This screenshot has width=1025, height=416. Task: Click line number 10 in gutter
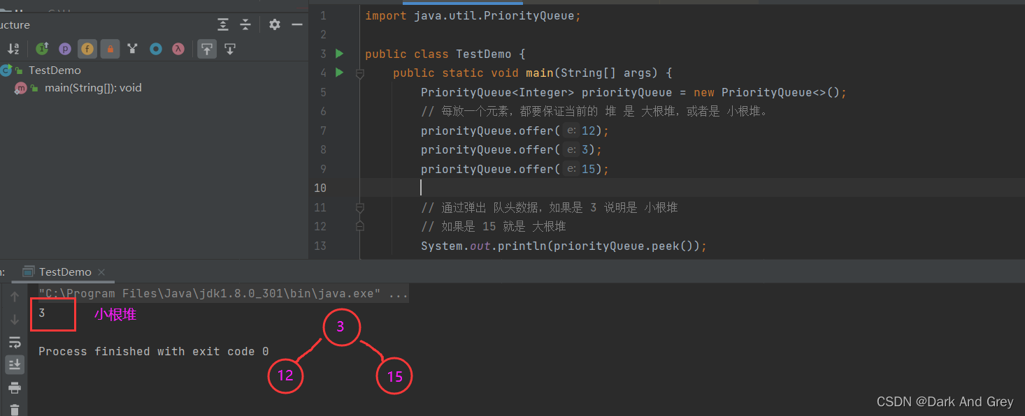coord(320,188)
